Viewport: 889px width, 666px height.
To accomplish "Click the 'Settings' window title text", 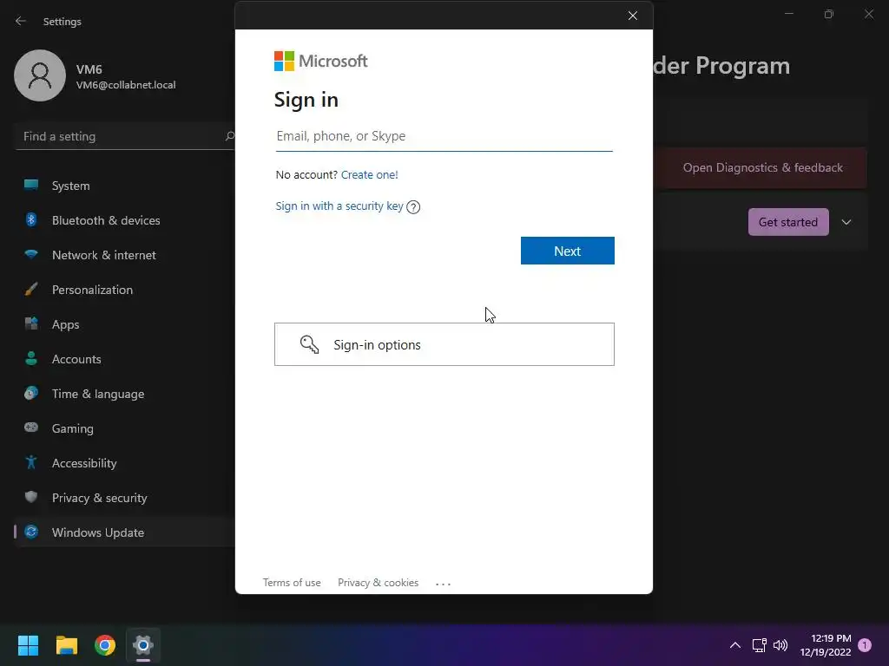I will coord(63,22).
